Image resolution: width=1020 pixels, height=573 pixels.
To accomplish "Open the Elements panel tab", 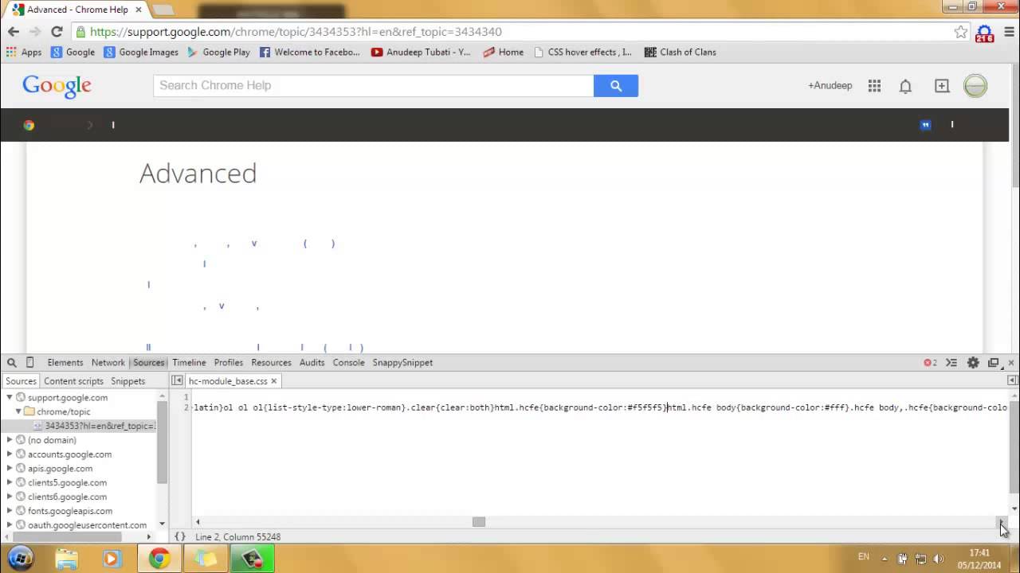I will point(65,363).
